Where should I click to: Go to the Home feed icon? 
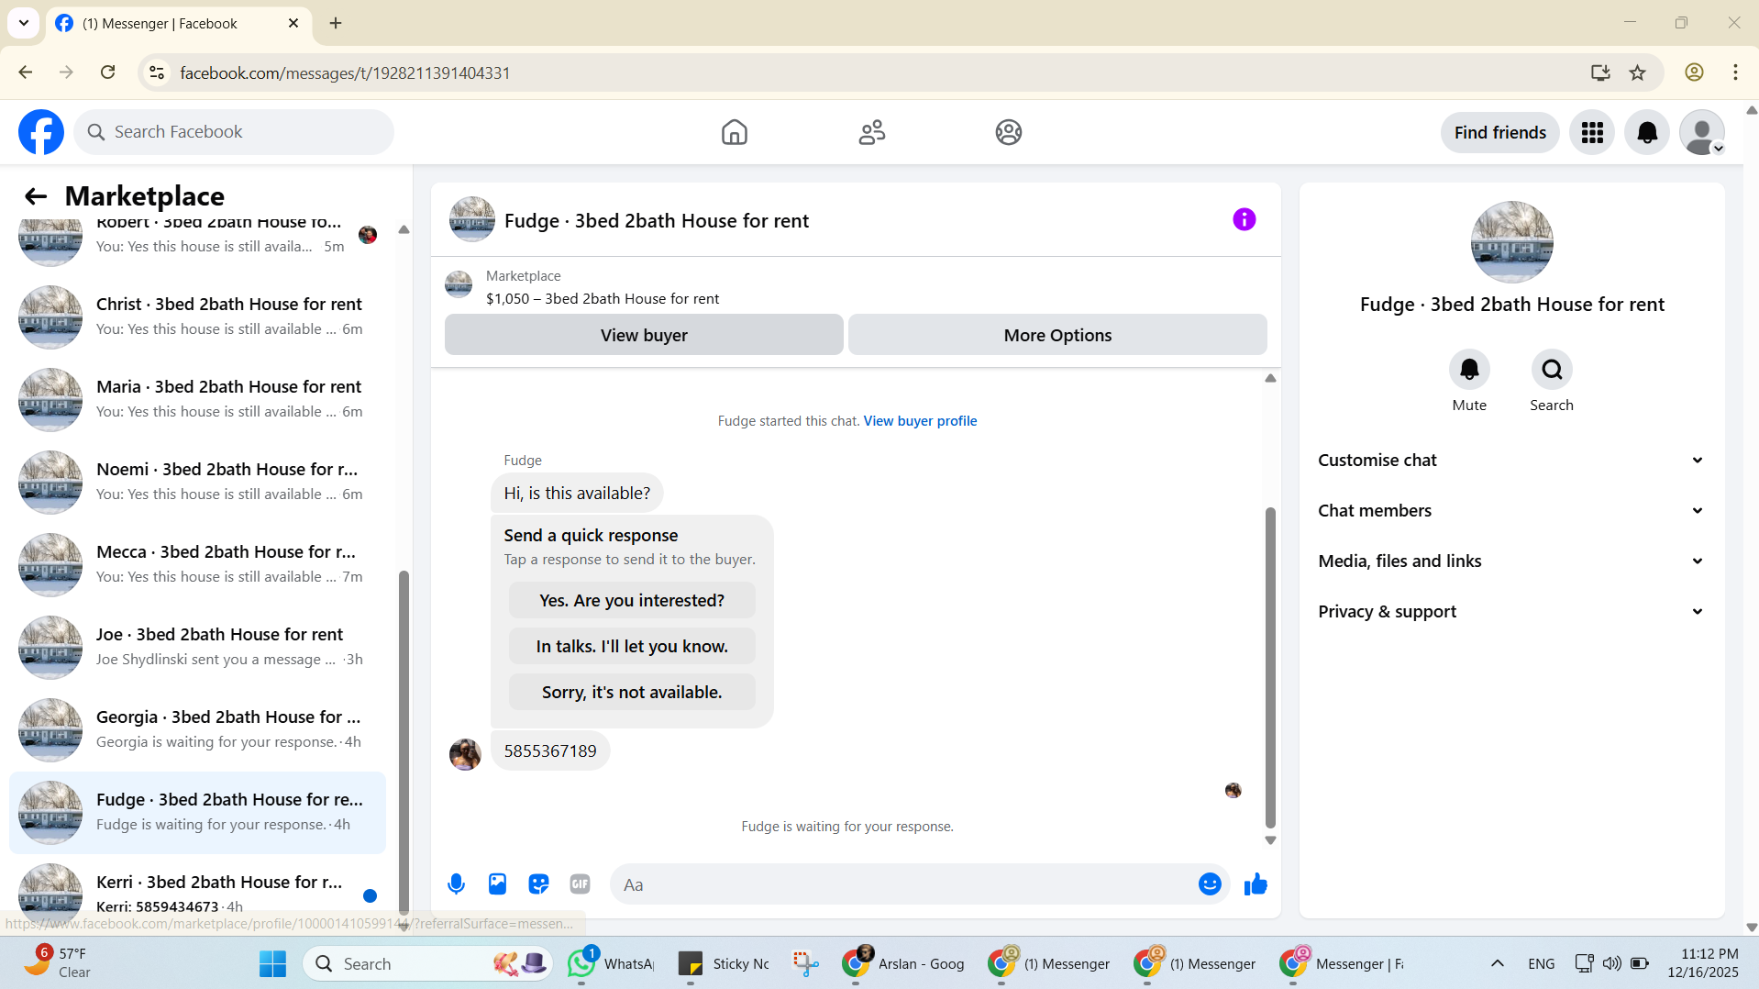point(734,132)
